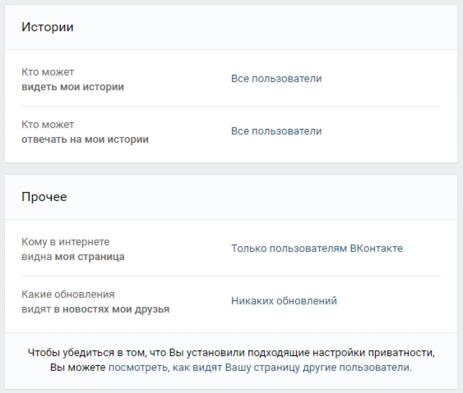The height and width of the screenshot is (393, 463).
Task: Click link to view page as other users
Action: (x=260, y=367)
